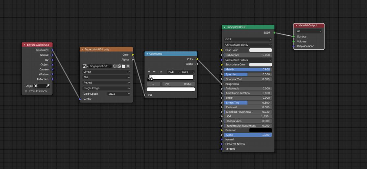
Task: Click the fingerprint-001 image name field
Action: tap(100, 66)
